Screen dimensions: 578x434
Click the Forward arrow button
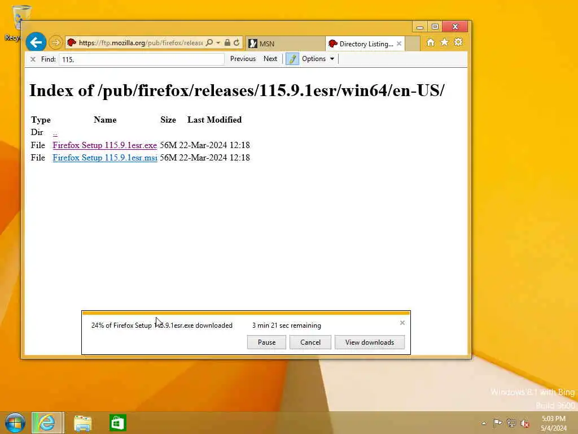tap(56, 43)
